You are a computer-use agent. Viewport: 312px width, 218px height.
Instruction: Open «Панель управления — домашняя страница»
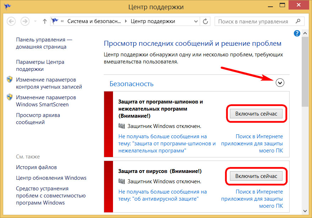[44, 43]
